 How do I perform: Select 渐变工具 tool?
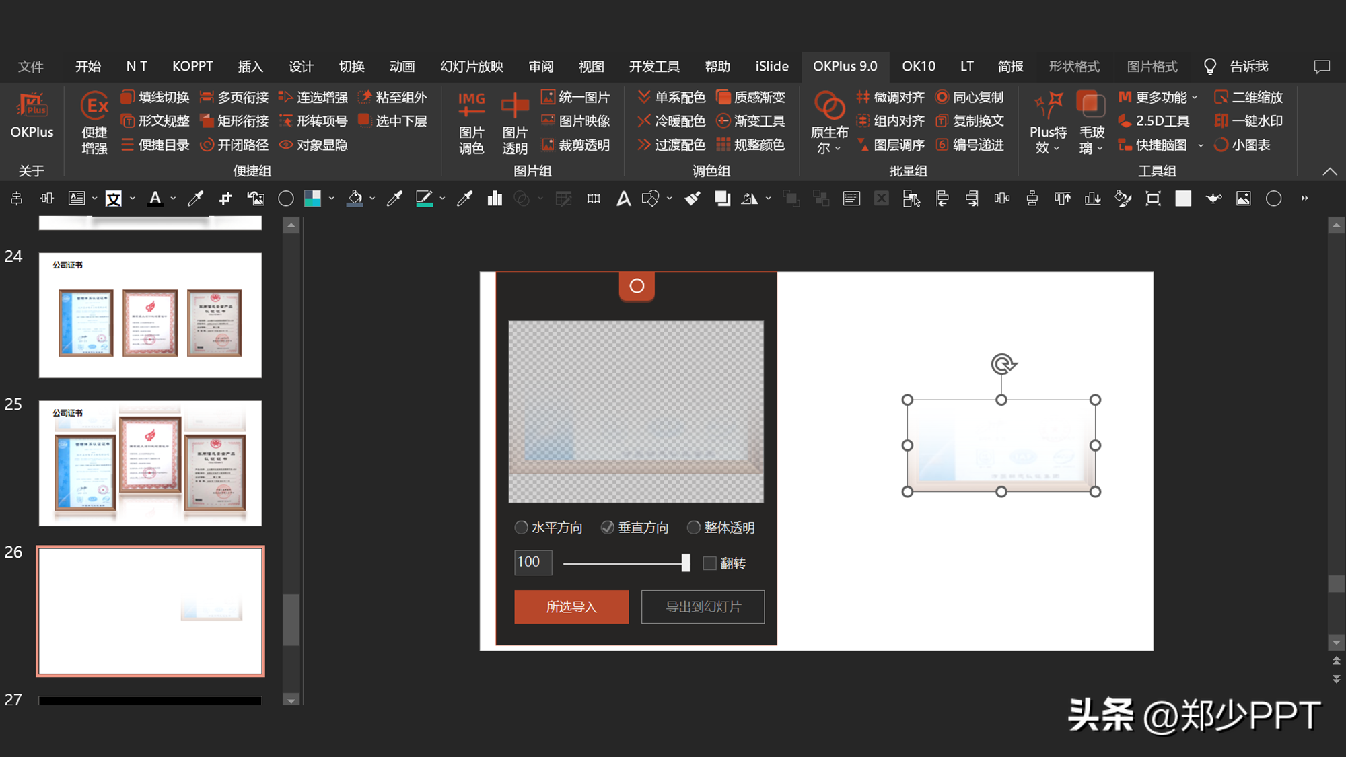point(751,121)
